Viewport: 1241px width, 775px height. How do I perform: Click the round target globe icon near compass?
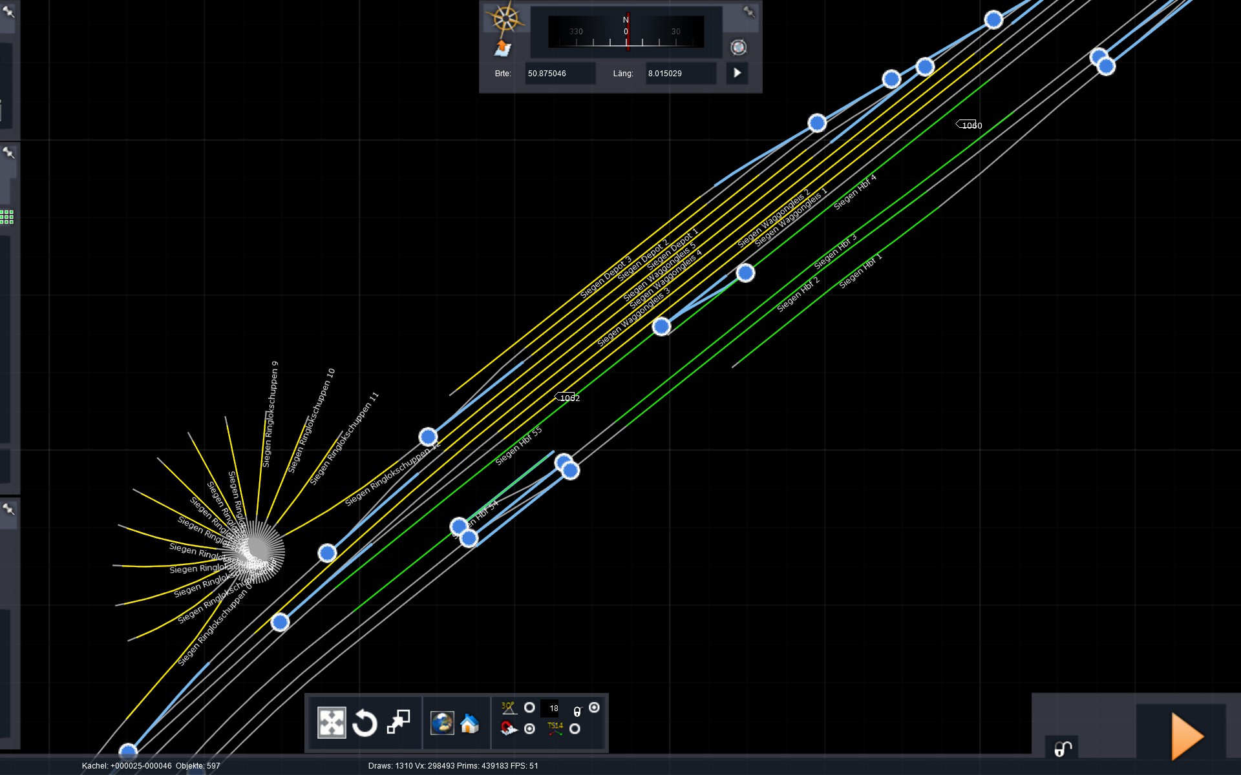point(738,47)
